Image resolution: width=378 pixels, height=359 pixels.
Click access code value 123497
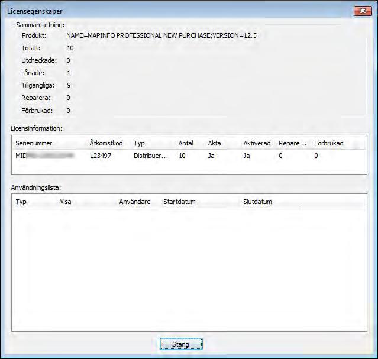click(x=101, y=156)
